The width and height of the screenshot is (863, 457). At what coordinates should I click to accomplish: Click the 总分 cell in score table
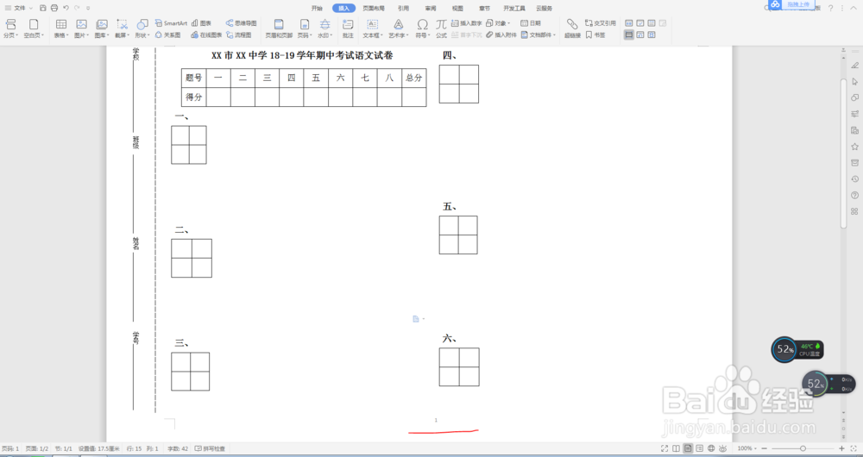pyautogui.click(x=414, y=78)
